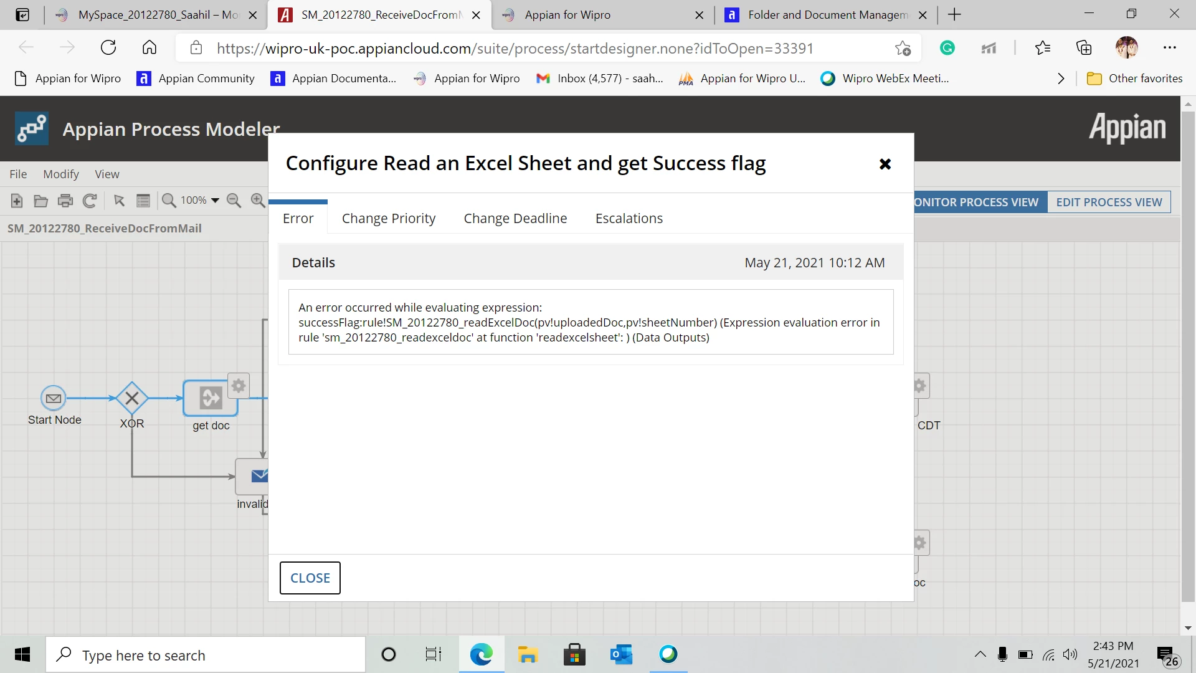Close the SM_20122780_ReceiveDocFromMail browser tab
Screen dimensions: 1196x673
pos(477,15)
